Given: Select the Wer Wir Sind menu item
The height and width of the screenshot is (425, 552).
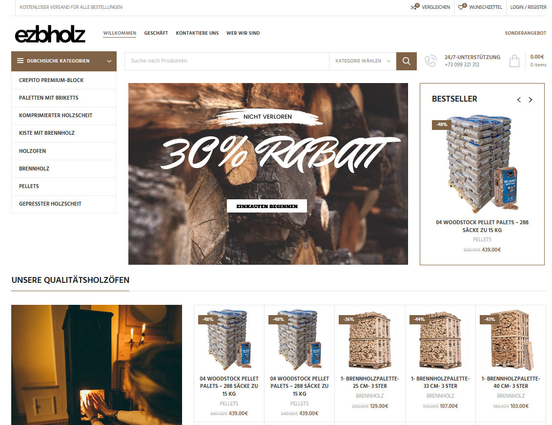Looking at the screenshot, I should pyautogui.click(x=243, y=33).
